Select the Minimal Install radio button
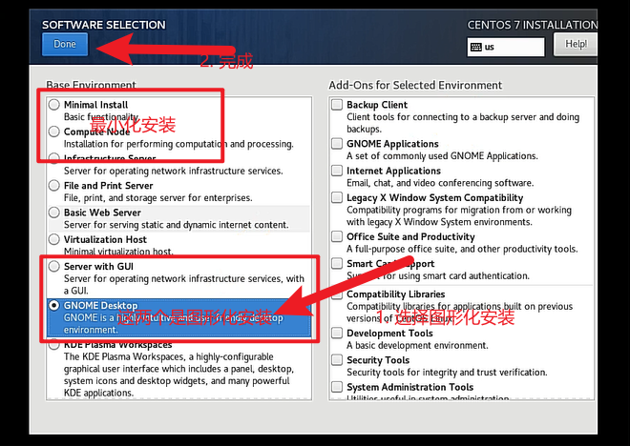This screenshot has width=630, height=446. 54,105
